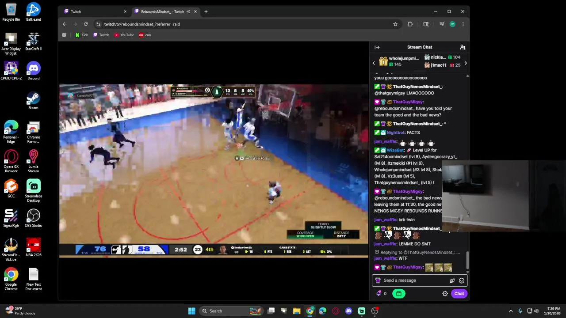Open the Chrome apps grid shortcut

(x=64, y=35)
